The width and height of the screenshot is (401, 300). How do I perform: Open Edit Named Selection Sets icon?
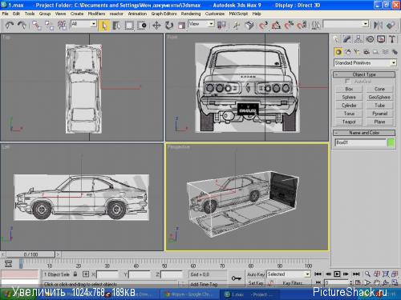tap(316, 26)
